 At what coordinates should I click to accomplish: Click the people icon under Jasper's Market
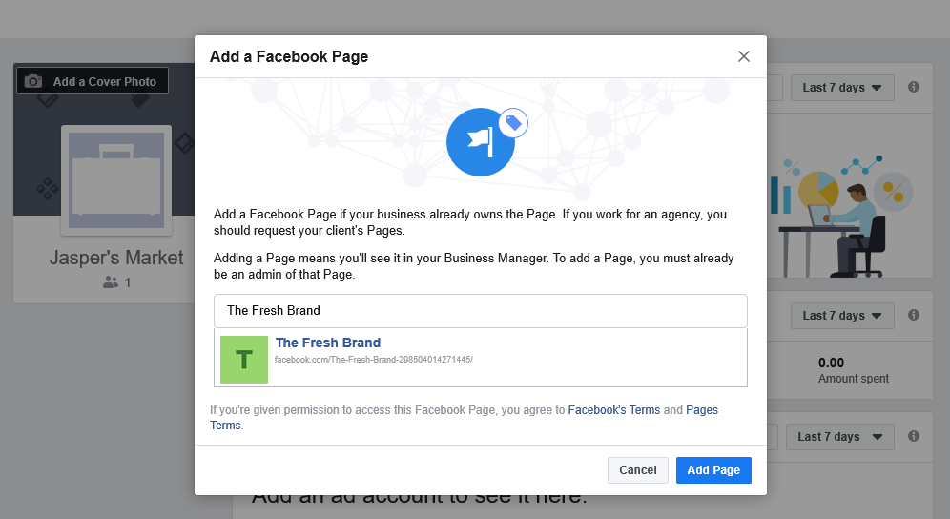[111, 282]
